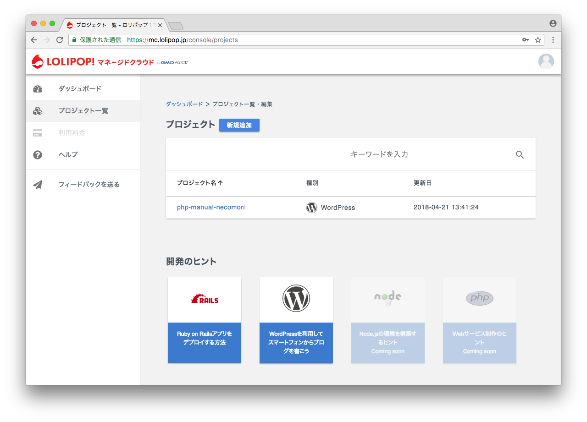Click the paper plane feedback icon
Image resolution: width=587 pixels, height=422 pixels.
pos(38,185)
